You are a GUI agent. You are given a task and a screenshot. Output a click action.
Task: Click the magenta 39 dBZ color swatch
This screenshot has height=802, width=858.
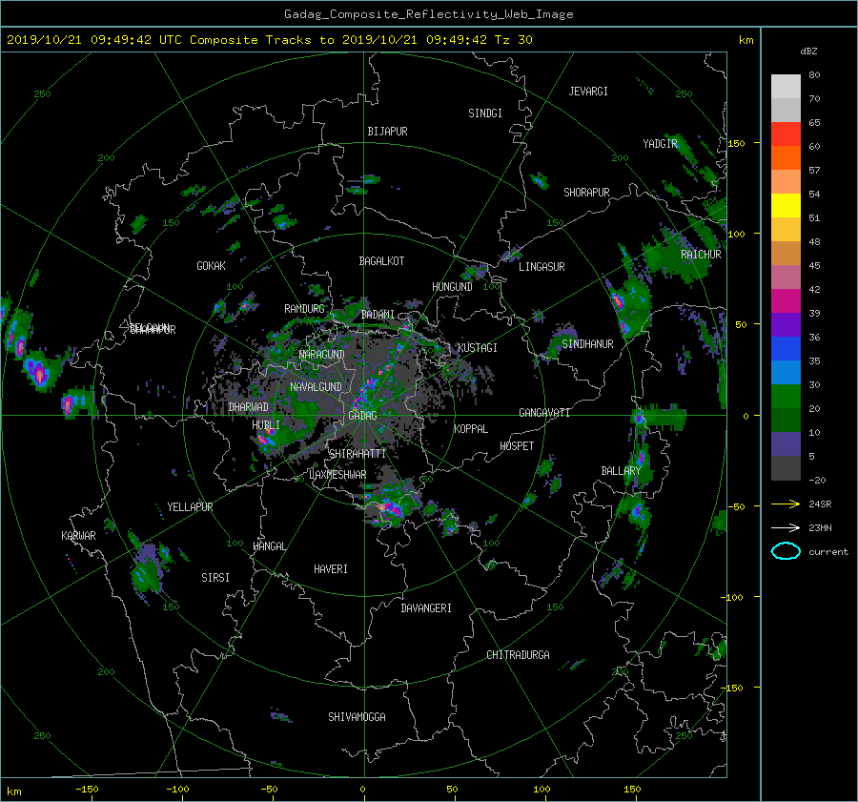click(x=786, y=301)
